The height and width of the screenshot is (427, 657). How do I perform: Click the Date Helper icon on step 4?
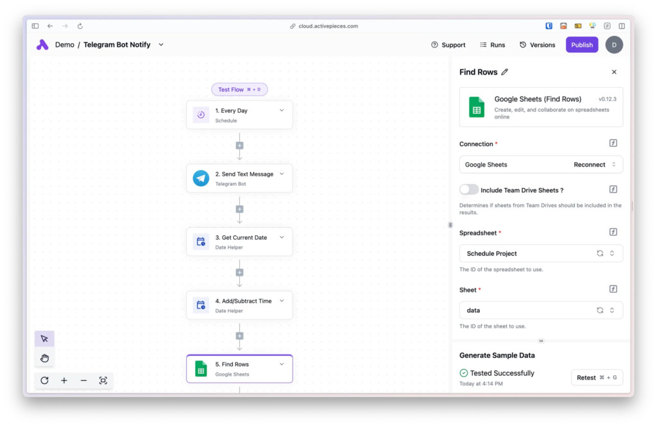tap(201, 305)
